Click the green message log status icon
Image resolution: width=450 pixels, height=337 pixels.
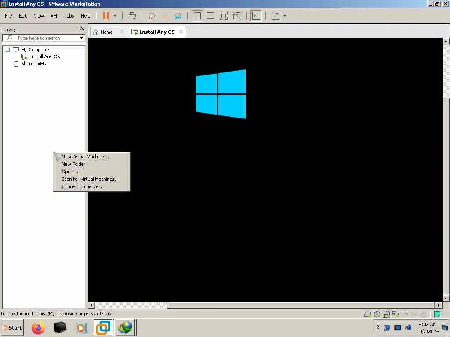(x=437, y=314)
